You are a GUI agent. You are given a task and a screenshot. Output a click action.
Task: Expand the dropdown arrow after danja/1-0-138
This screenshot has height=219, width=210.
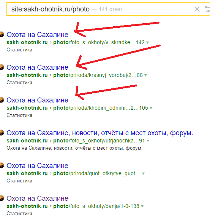[x=142, y=206]
